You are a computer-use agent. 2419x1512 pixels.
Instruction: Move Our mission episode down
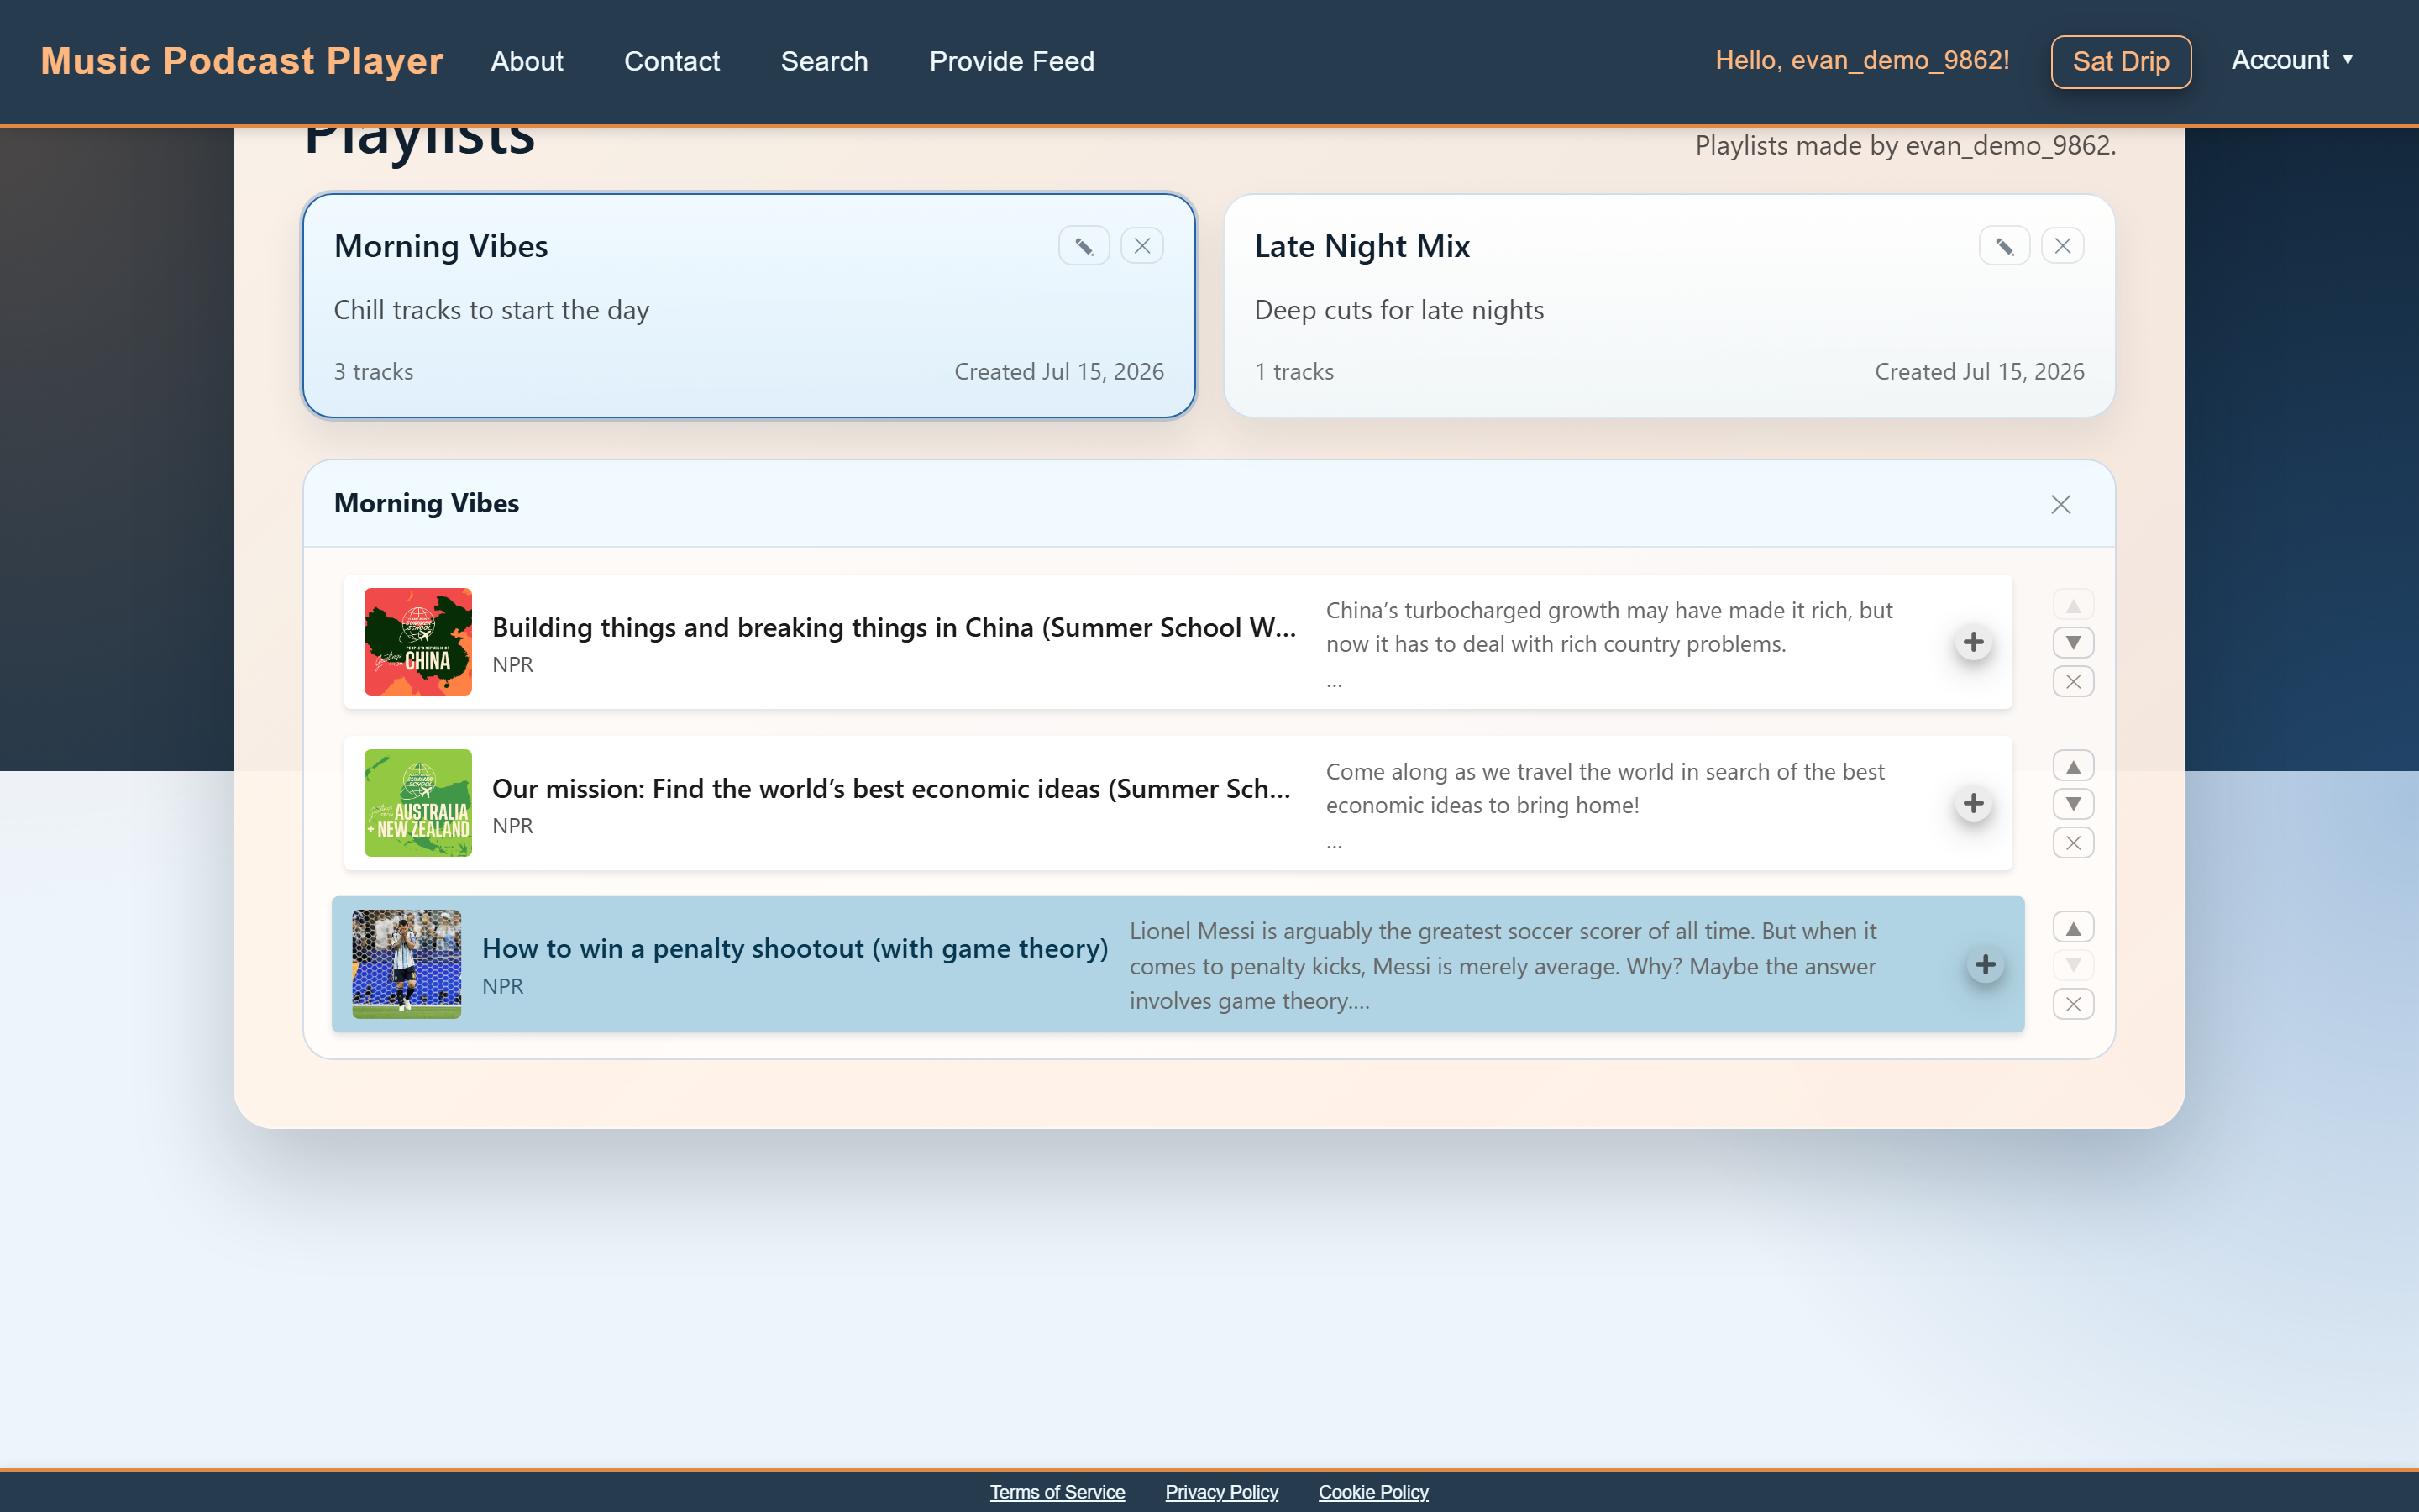coord(2073,803)
